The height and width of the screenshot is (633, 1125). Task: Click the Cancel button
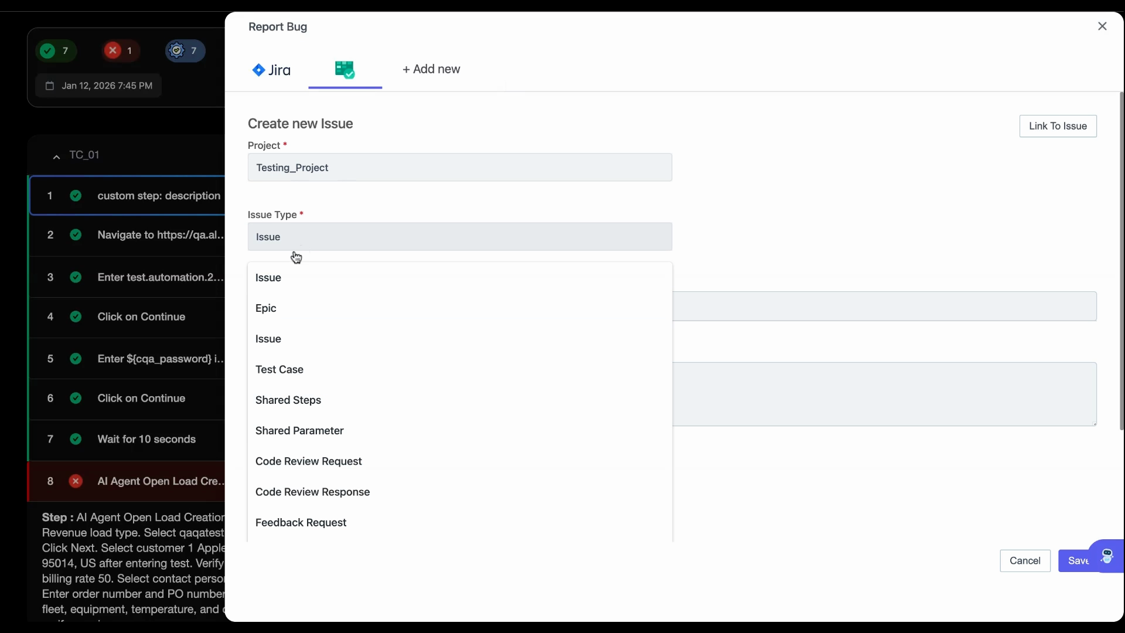coord(1025,561)
